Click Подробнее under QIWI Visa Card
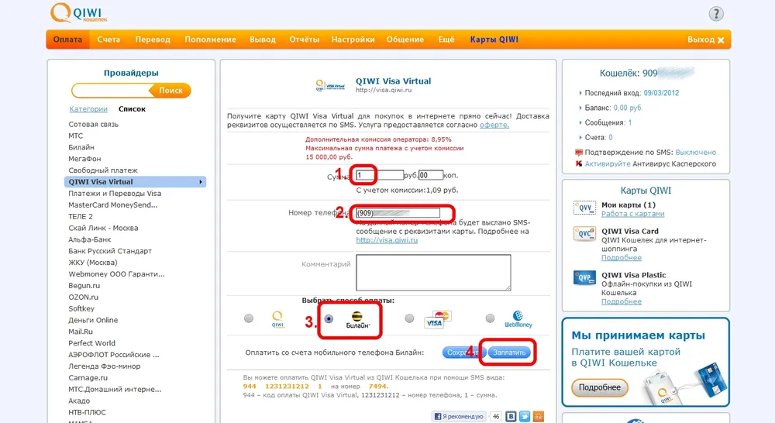Viewport: 775px width, 423px height. coord(622,258)
